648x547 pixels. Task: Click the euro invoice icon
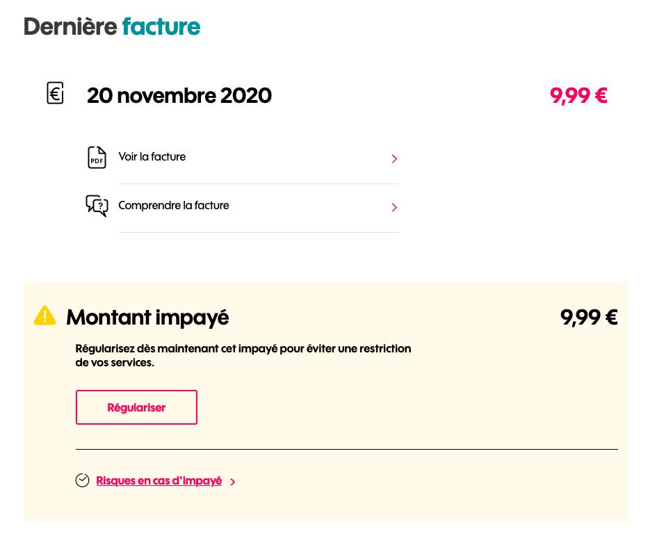point(55,93)
